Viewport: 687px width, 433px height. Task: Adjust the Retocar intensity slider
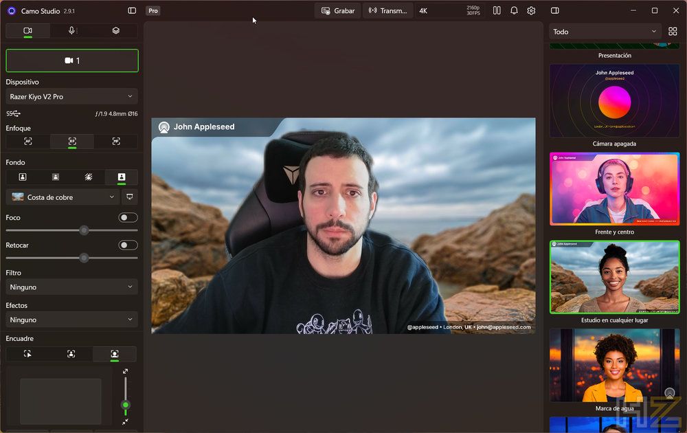72,258
